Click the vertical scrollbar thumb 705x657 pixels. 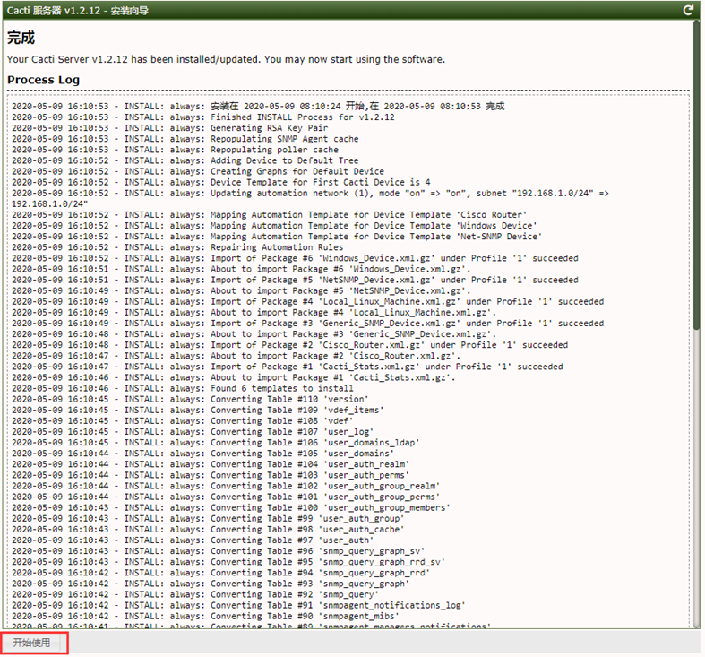coord(696,176)
